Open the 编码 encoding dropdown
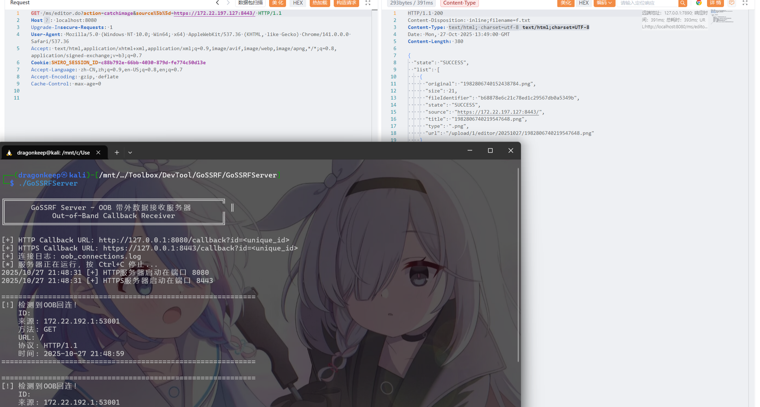This screenshot has width=760, height=407. [x=604, y=3]
